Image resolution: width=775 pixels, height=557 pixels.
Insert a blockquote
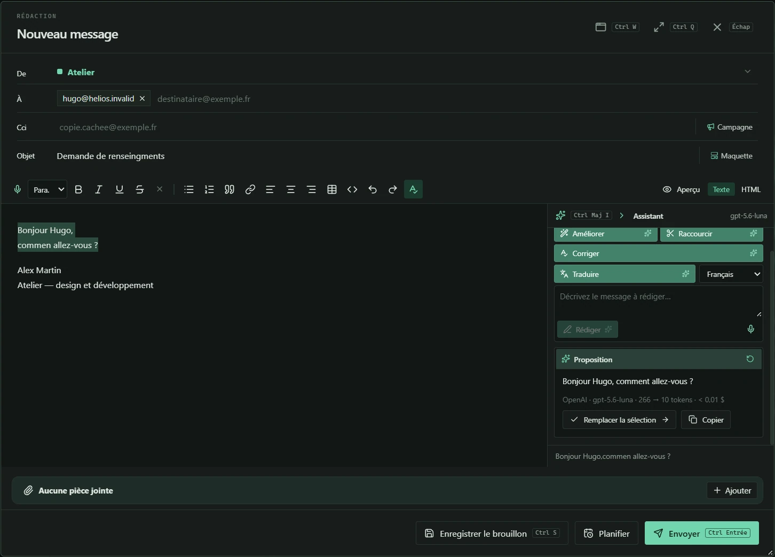(230, 189)
